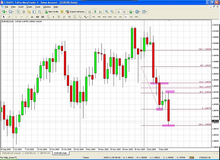Switch chart to Candlesticks mode
The width and height of the screenshot is (220, 160).
coord(95,12)
